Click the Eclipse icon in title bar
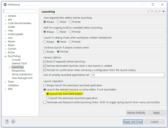168x128 pixels. pos(5,4)
